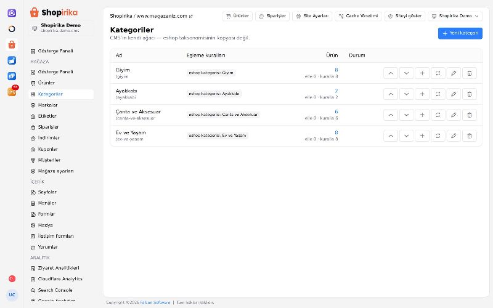
Task: Move Ev ve Yaşam up
Action: tap(391, 136)
